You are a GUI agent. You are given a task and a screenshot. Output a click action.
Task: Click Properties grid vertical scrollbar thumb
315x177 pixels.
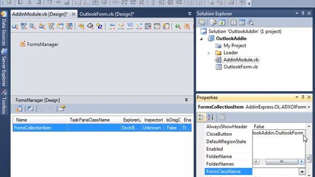309,158
